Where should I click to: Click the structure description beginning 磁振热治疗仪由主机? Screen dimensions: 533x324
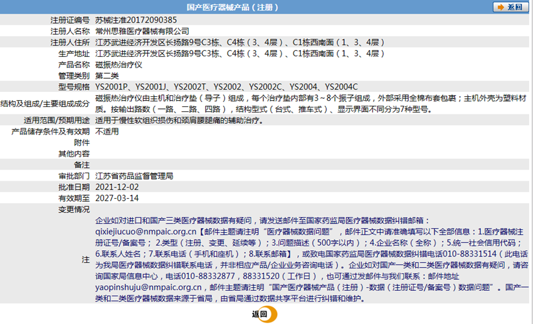(310, 104)
